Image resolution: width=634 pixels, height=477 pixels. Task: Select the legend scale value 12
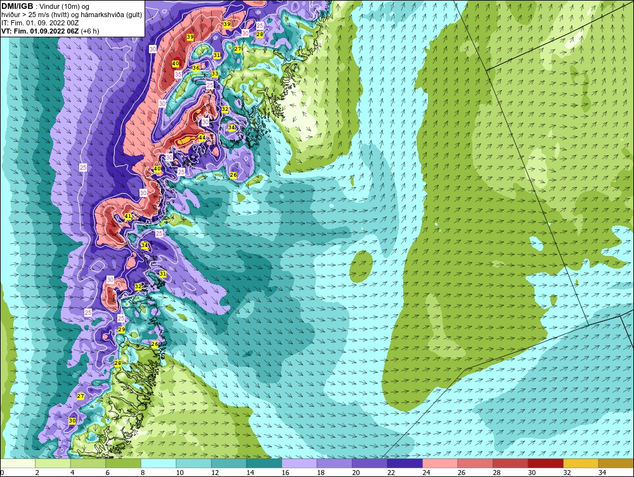(x=215, y=473)
